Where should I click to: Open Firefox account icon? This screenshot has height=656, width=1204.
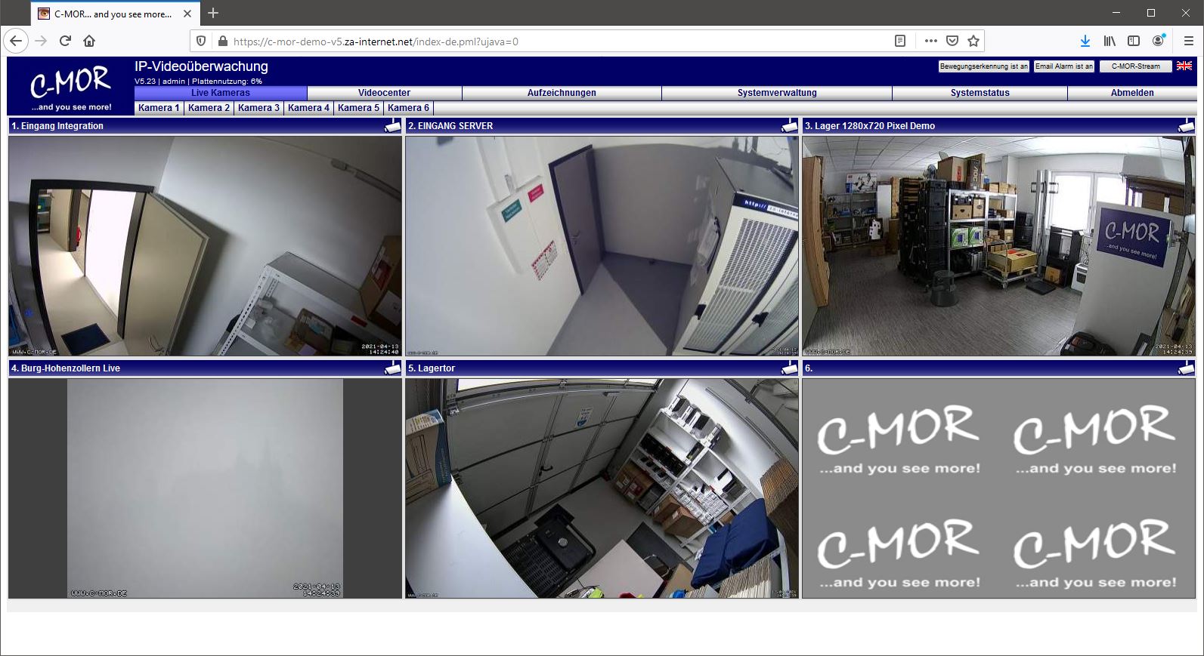point(1158,41)
